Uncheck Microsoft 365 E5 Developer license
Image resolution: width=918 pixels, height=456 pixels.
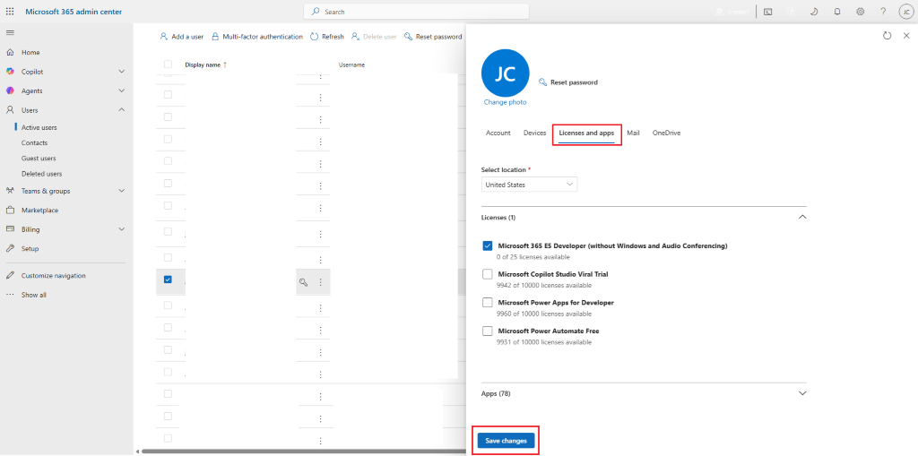(487, 245)
